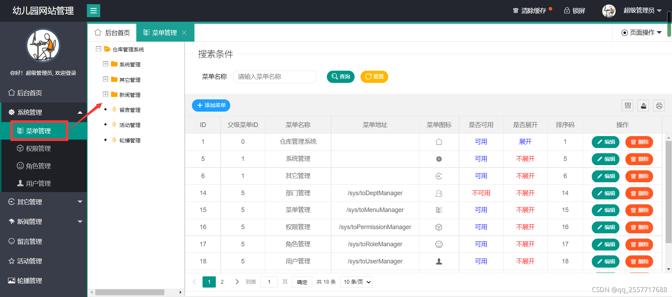Image resolution: width=672 pixels, height=297 pixels.
Task: Delete the 角色管理 table row
Action: tap(639, 245)
